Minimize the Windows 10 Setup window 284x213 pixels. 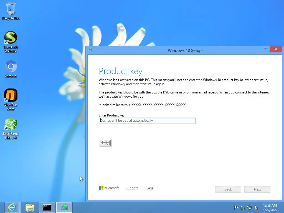[258, 49]
